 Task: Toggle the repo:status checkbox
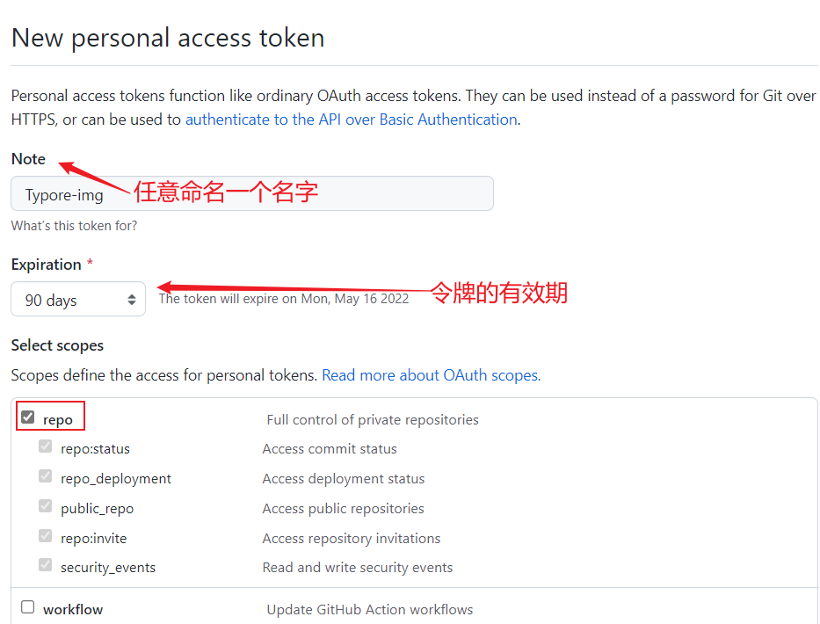pyautogui.click(x=46, y=446)
